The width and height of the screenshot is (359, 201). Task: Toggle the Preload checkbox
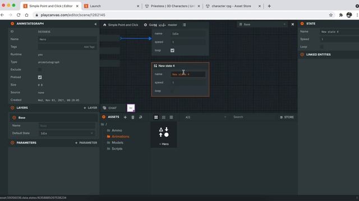point(40,77)
